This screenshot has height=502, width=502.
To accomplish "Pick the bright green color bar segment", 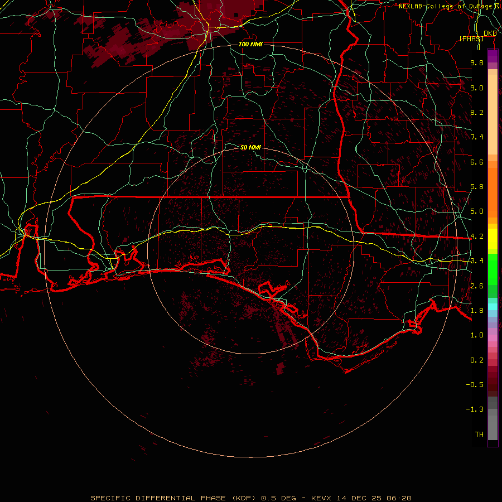I will [493, 269].
